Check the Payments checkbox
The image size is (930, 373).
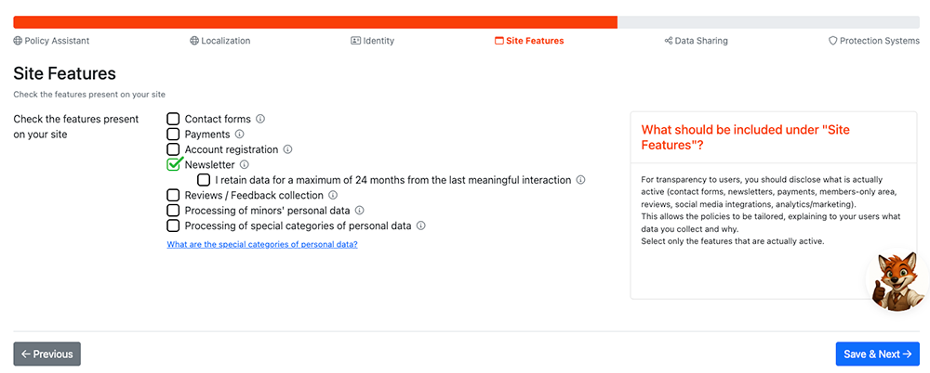(x=173, y=135)
